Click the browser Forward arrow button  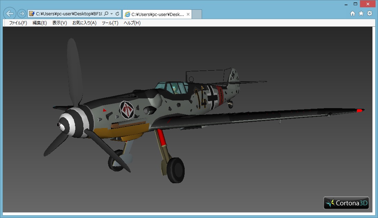(22, 14)
